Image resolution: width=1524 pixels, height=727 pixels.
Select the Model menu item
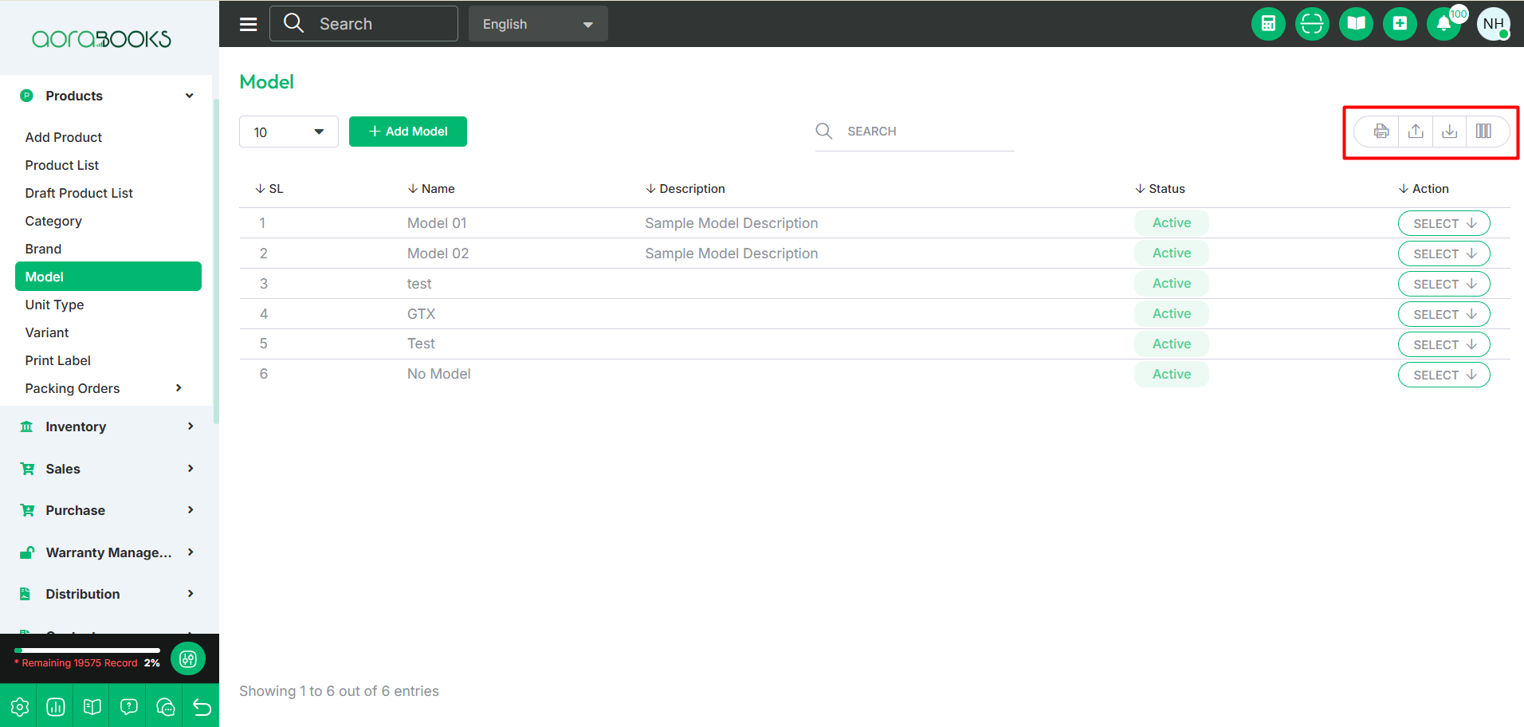pyautogui.click(x=108, y=277)
